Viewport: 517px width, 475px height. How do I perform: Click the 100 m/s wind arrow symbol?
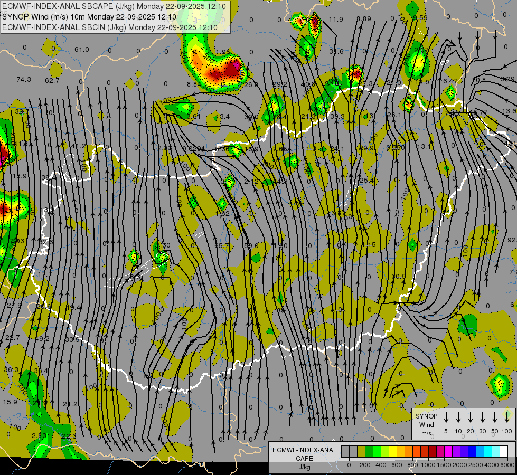pos(507,417)
